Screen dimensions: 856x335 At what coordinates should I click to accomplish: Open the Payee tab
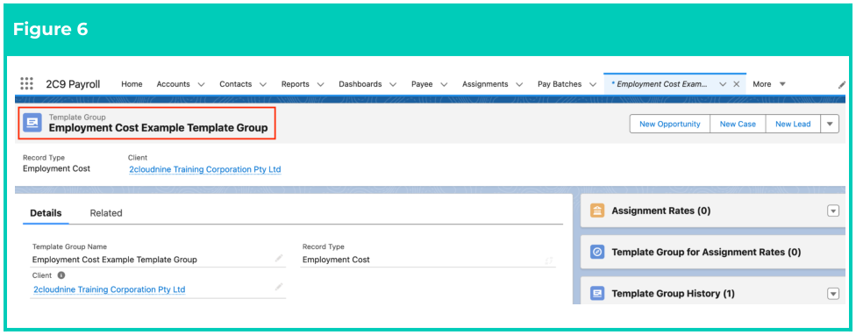[422, 84]
